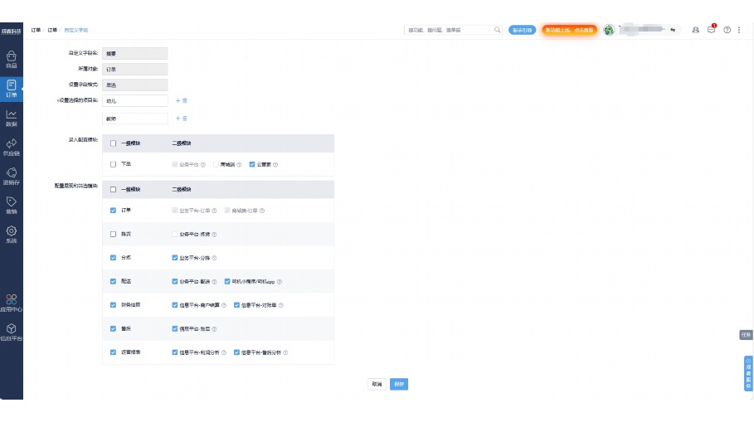Viewport: 754px width, 422px height.
Task: Open the 订单 sidebar section
Action: pyautogui.click(x=11, y=89)
